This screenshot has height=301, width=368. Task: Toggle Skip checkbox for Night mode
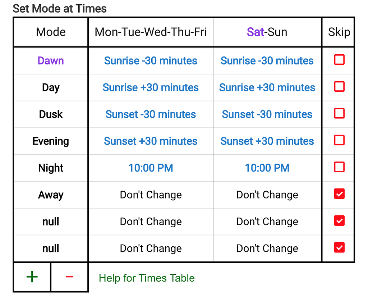pyautogui.click(x=339, y=167)
